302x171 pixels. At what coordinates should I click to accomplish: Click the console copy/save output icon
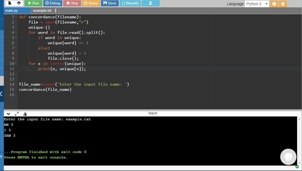(x=25, y=114)
